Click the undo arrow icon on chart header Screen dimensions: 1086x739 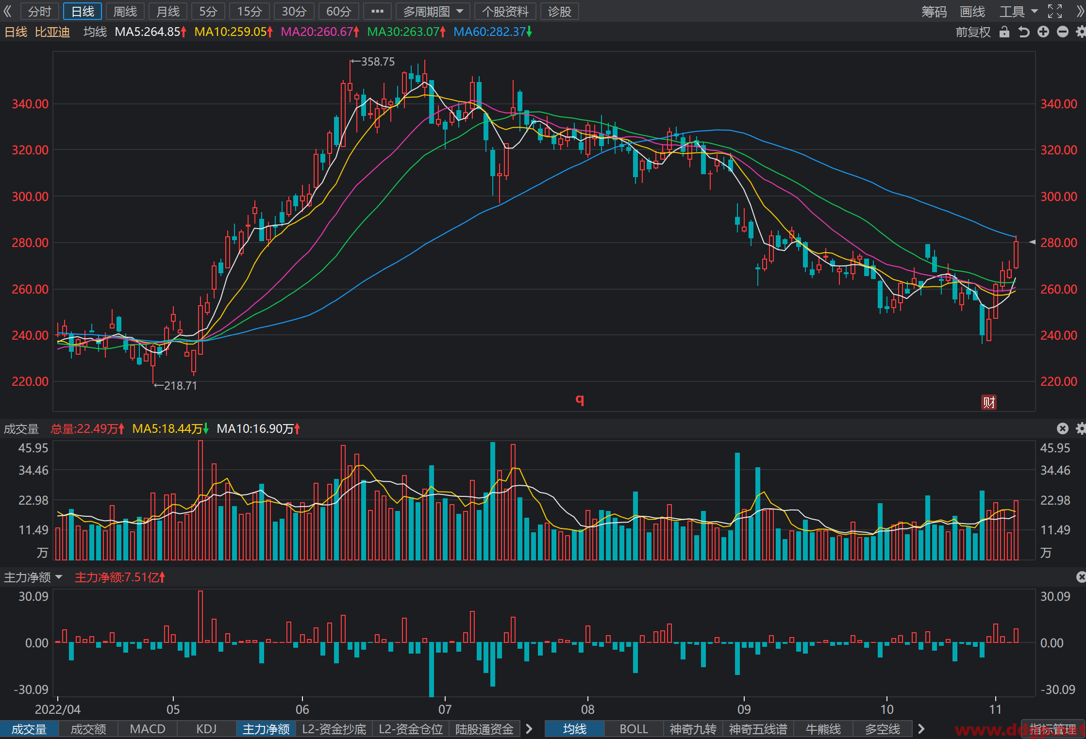(x=1024, y=32)
